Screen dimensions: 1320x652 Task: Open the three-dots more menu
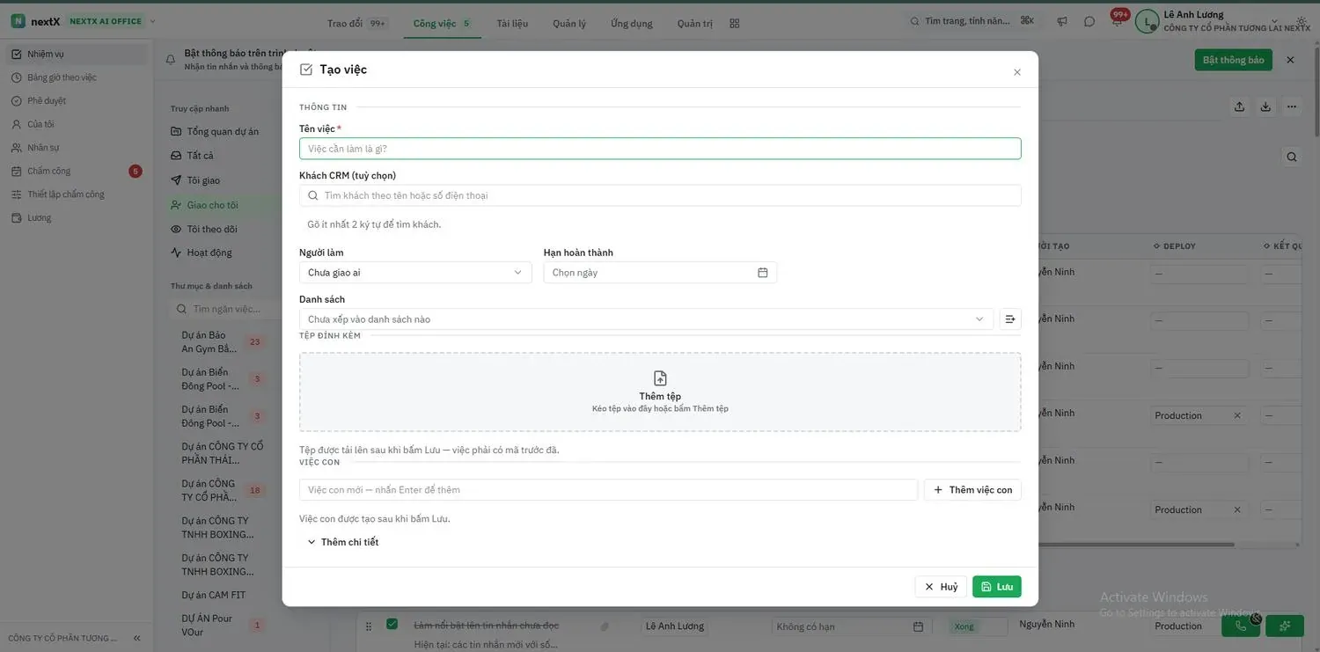tap(1291, 106)
